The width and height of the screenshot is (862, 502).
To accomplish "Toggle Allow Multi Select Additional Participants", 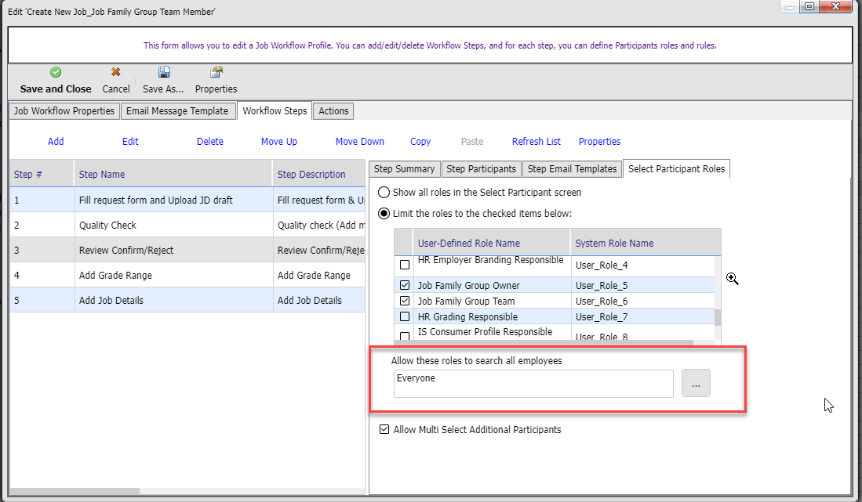I will (x=384, y=430).
